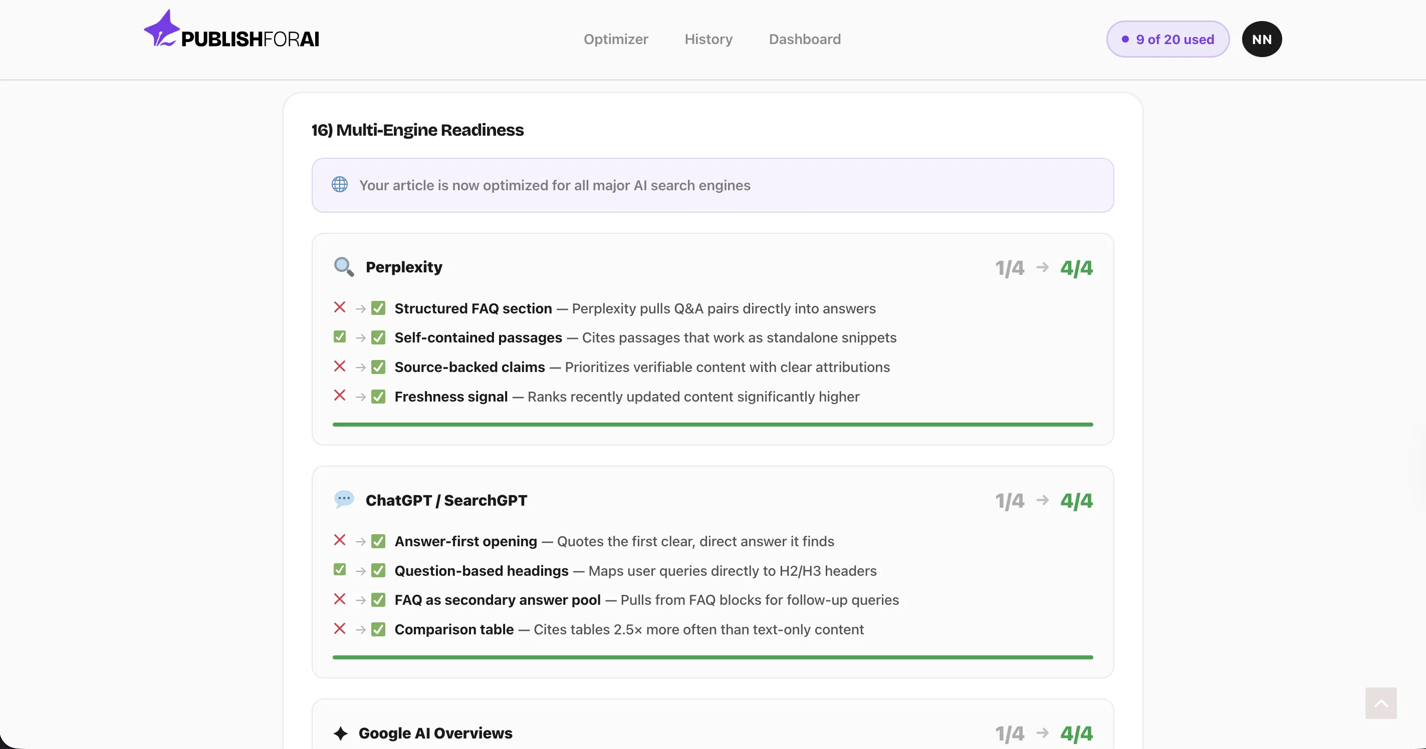
Task: Go to the History page
Action: coord(708,39)
